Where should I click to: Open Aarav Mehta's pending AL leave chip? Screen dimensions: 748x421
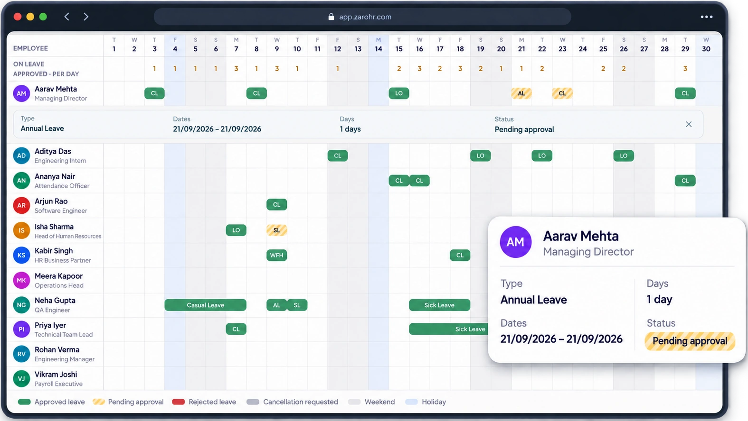pyautogui.click(x=521, y=93)
